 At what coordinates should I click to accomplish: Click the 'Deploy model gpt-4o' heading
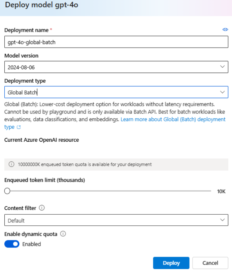pyautogui.click(x=42, y=5)
